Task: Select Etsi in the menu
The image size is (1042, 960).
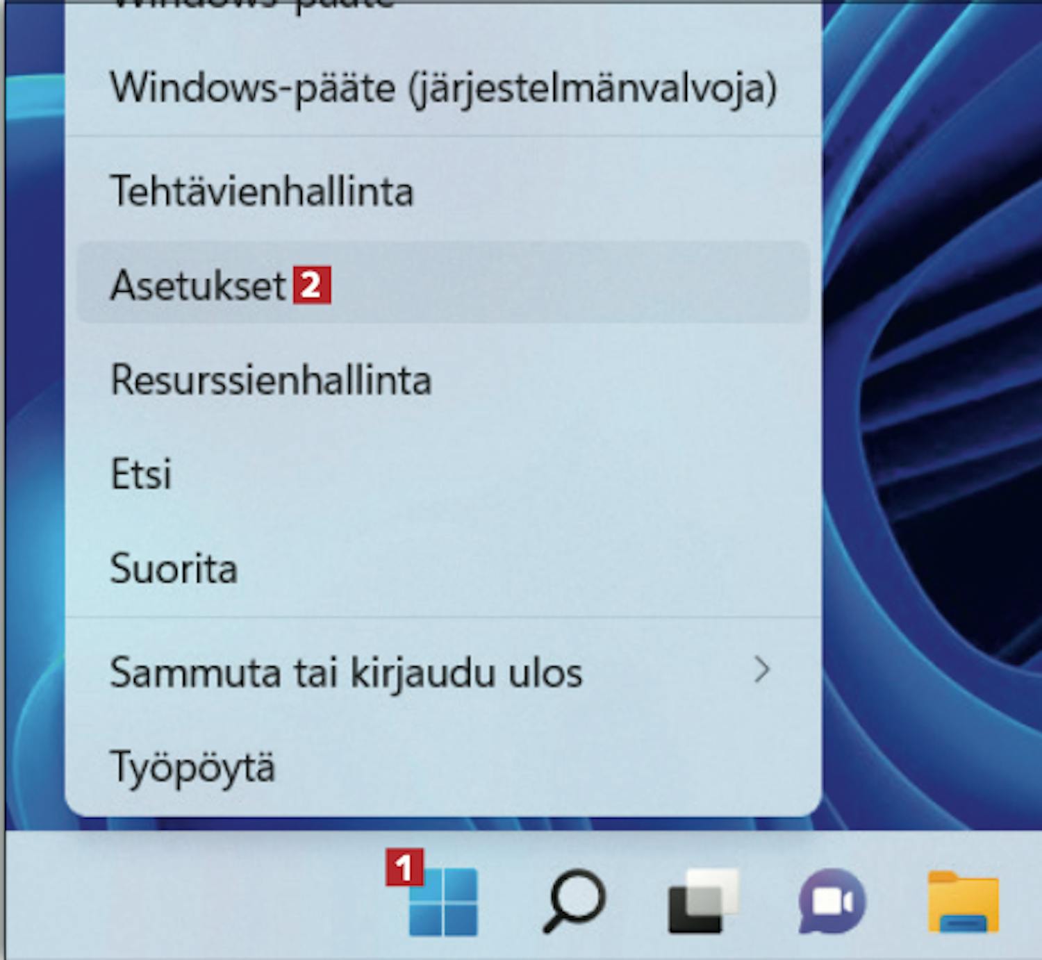Action: pos(443,474)
